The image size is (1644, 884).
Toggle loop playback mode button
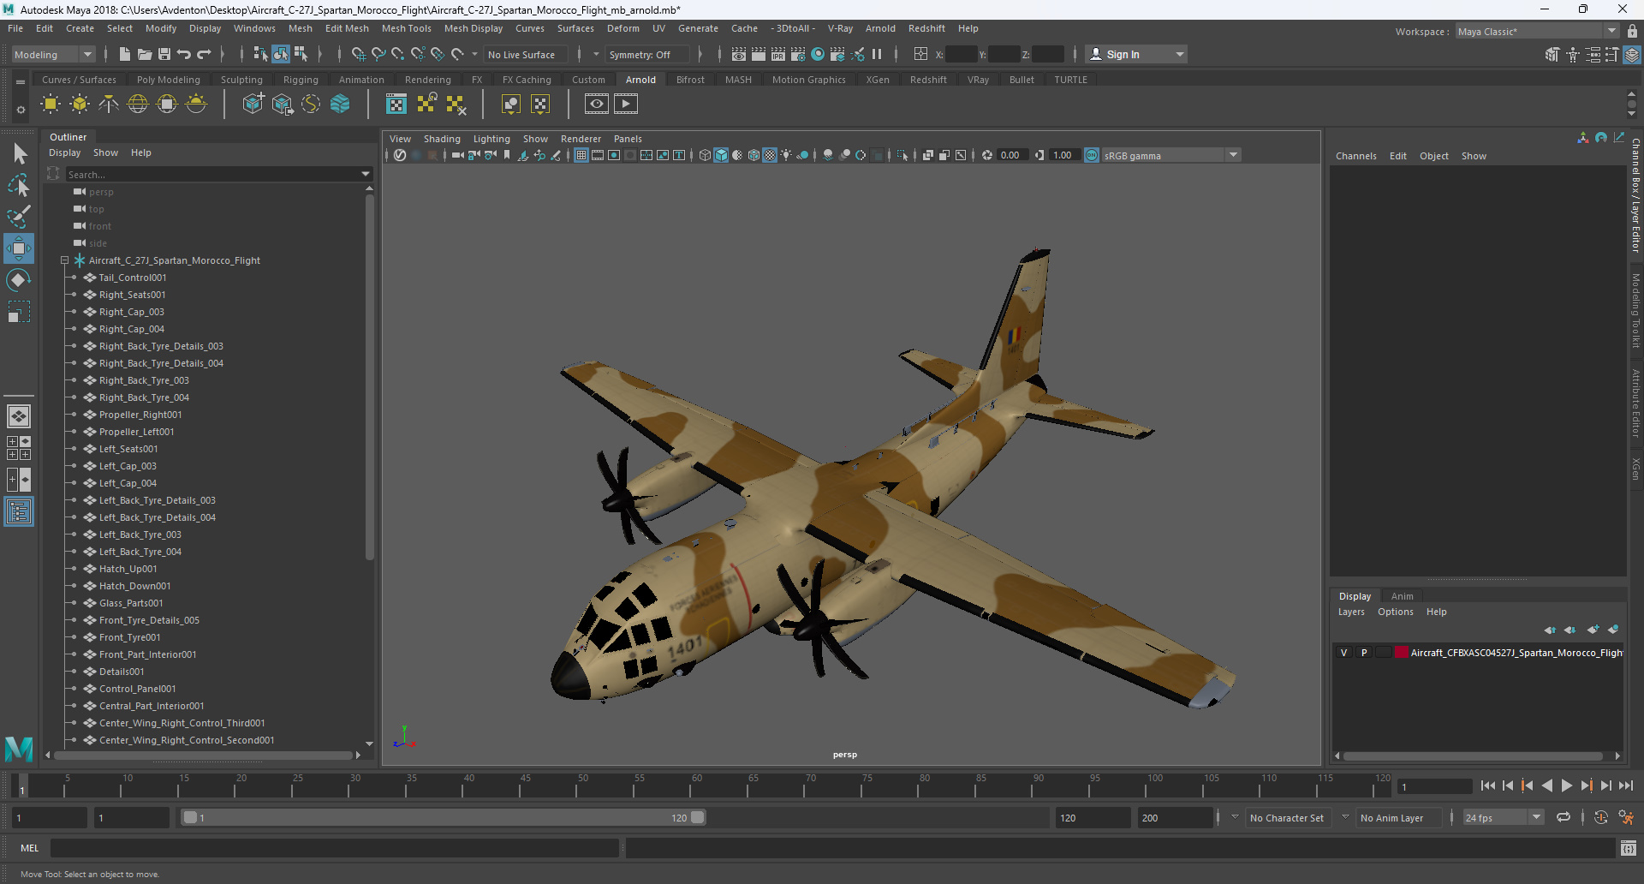pos(1564,818)
